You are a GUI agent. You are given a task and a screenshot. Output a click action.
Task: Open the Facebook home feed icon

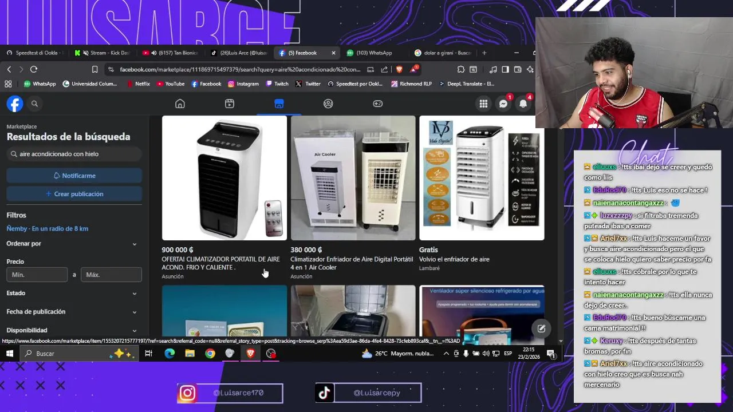pos(180,104)
